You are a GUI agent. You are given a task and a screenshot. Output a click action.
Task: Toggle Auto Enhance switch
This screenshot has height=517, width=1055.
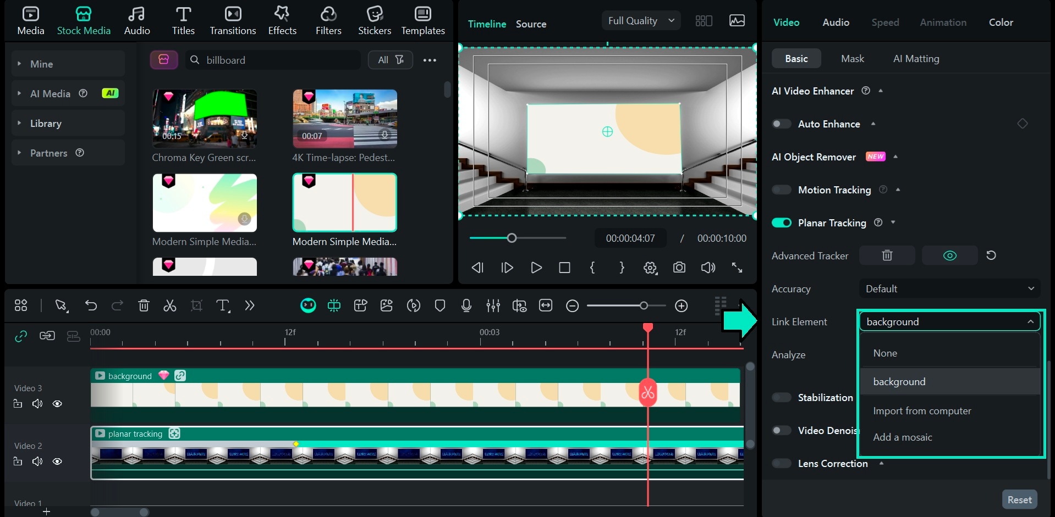click(781, 124)
